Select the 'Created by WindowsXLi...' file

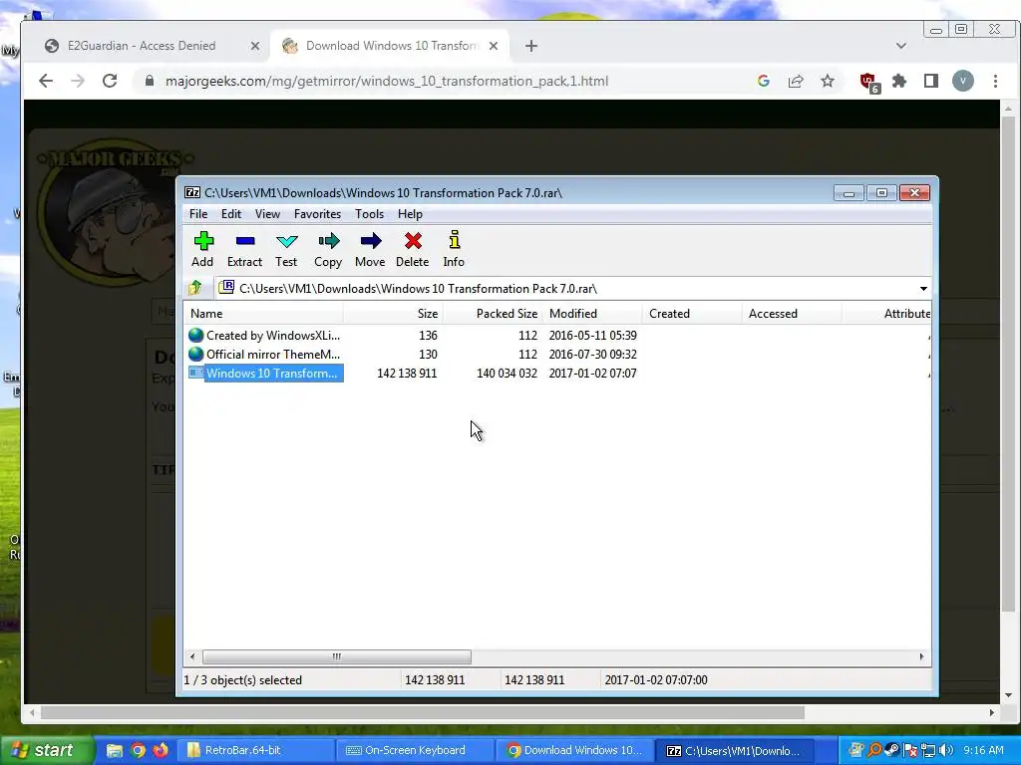[x=264, y=336]
